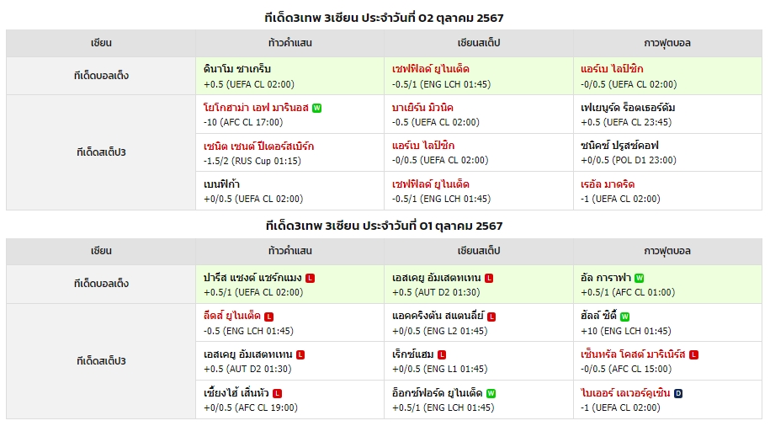This screenshot has width=770, height=426.
Task: Open the เบนฟิก้า pick
Action: pyautogui.click(x=221, y=184)
